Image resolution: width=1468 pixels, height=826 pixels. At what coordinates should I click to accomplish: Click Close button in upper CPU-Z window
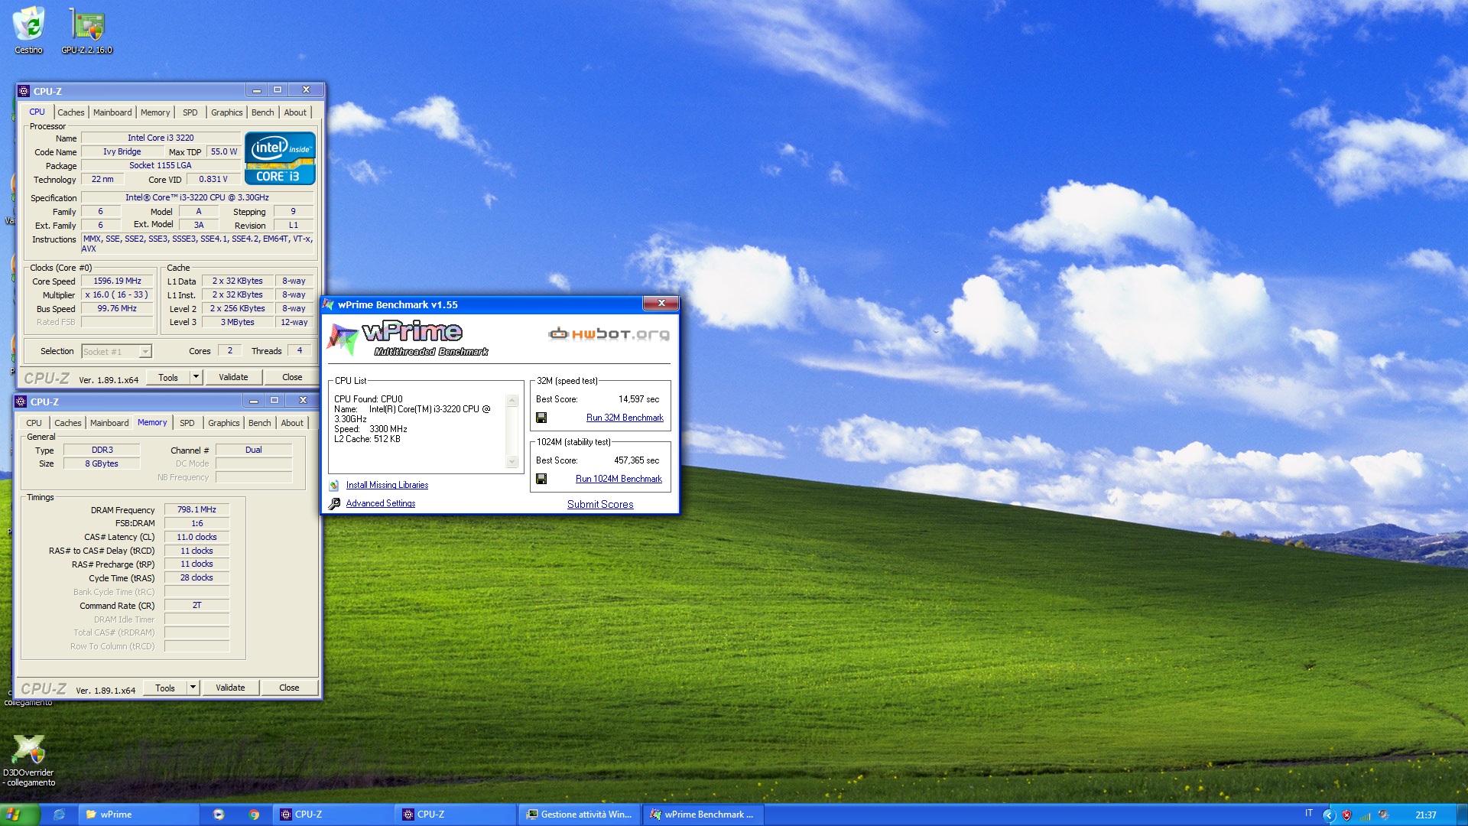292,377
